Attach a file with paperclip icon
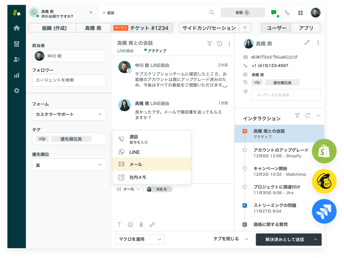The image size is (344, 258). (141, 224)
